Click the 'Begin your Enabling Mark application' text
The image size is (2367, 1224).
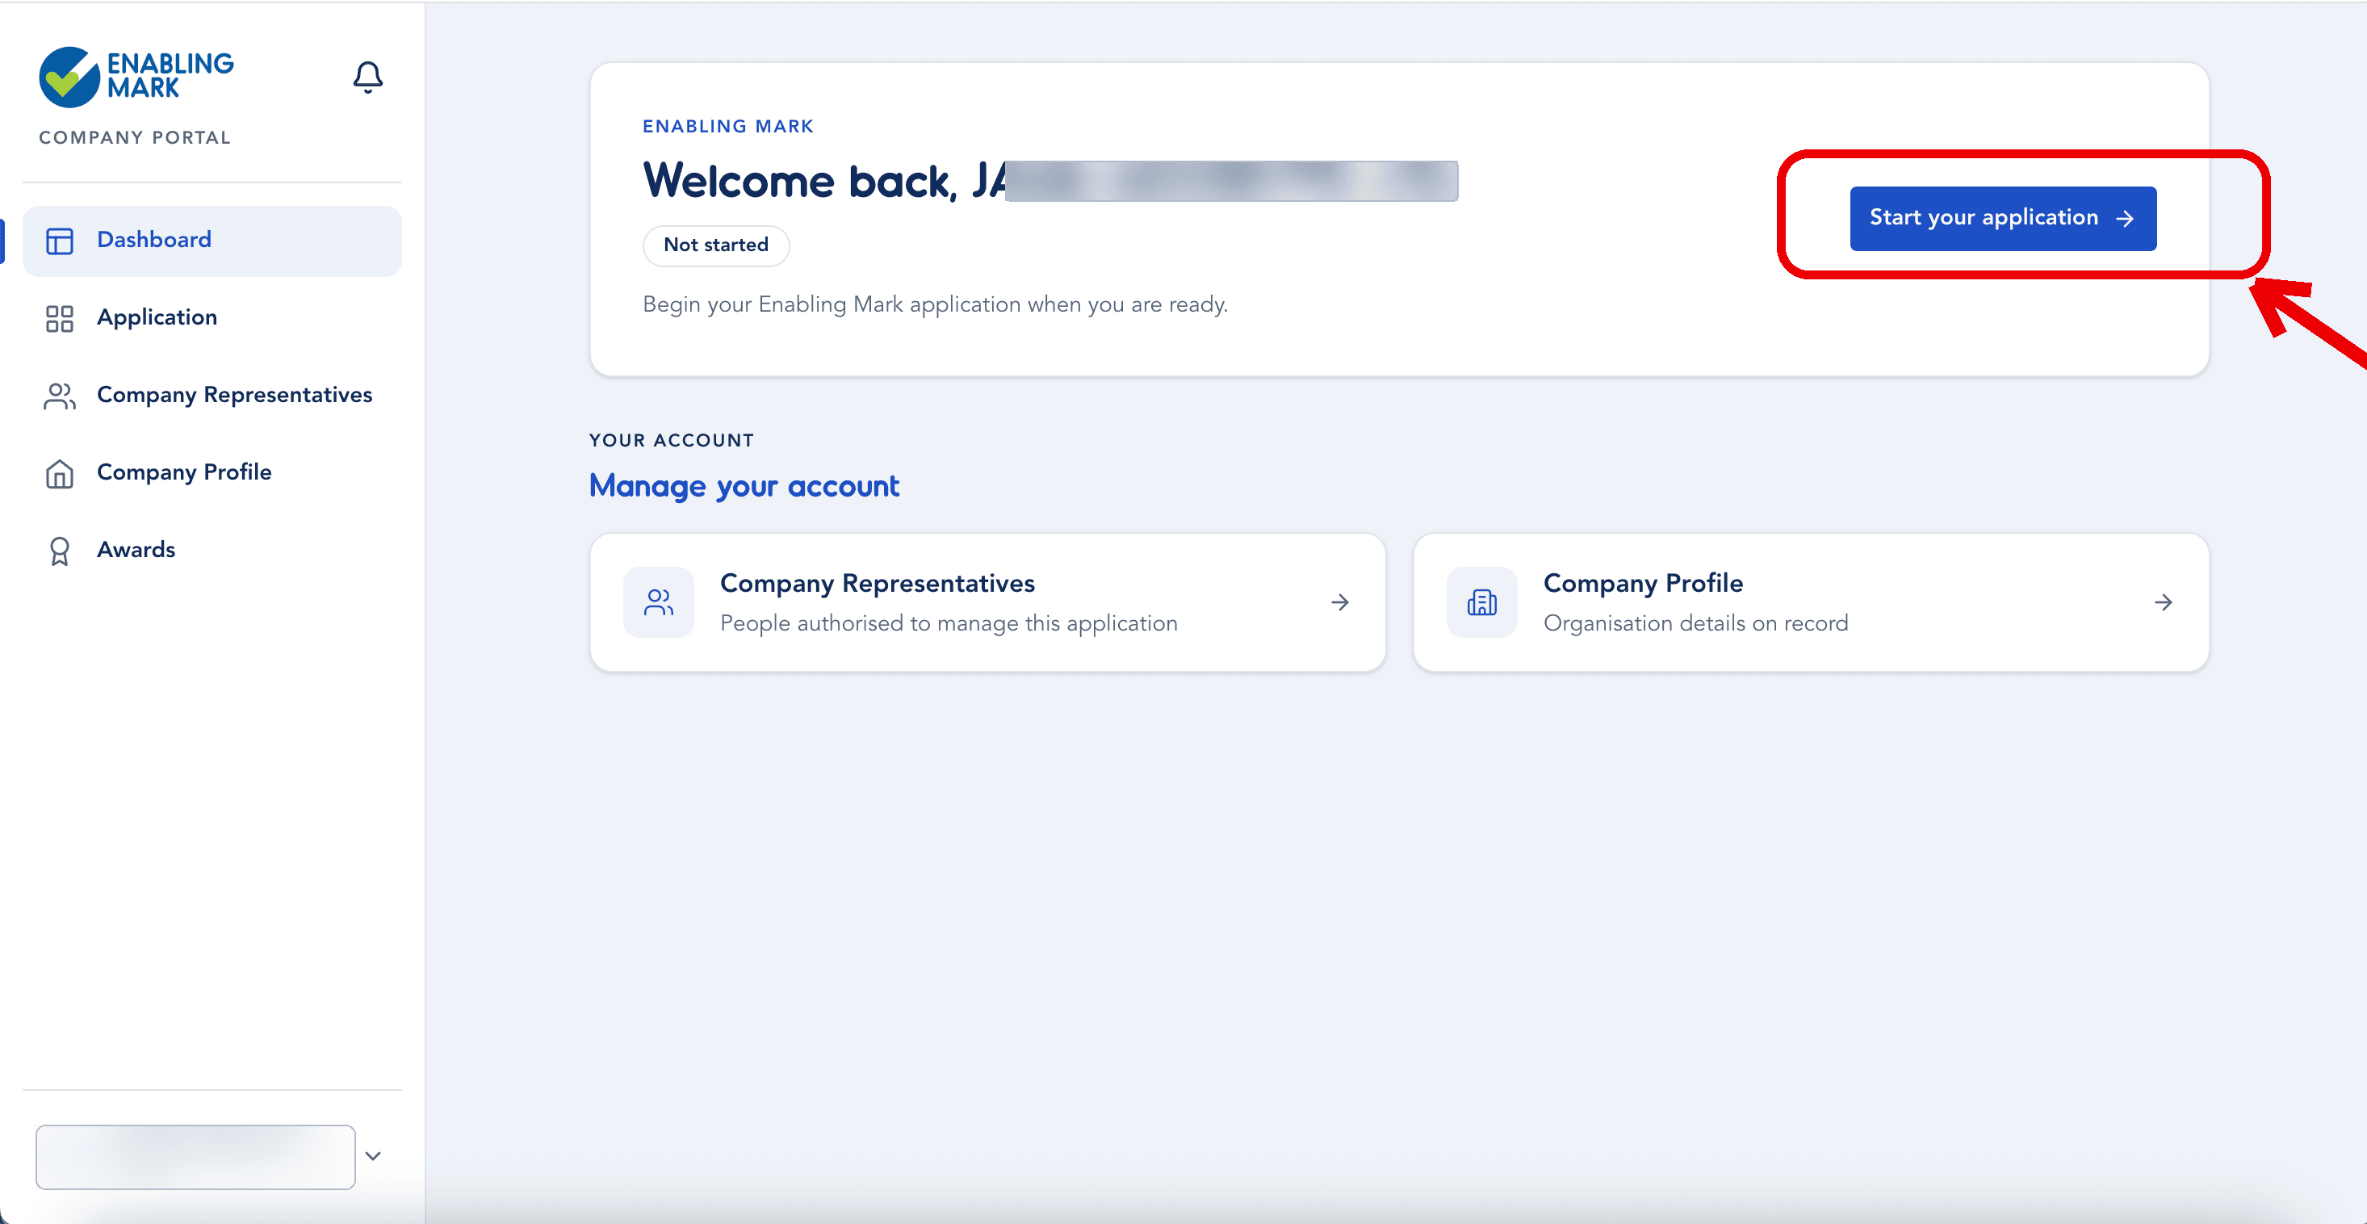[936, 304]
